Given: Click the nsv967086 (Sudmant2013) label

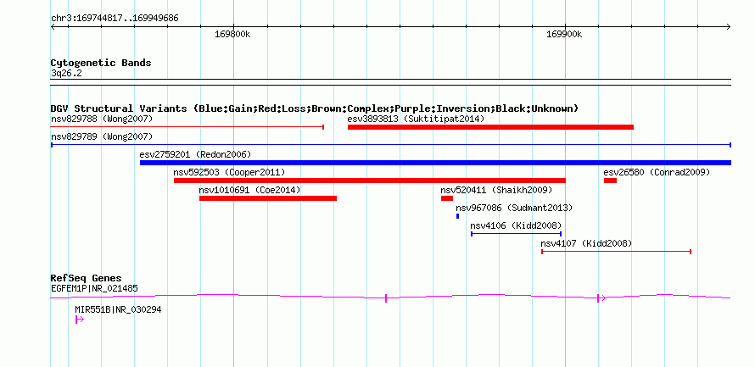Looking at the screenshot, I should click(x=514, y=208).
